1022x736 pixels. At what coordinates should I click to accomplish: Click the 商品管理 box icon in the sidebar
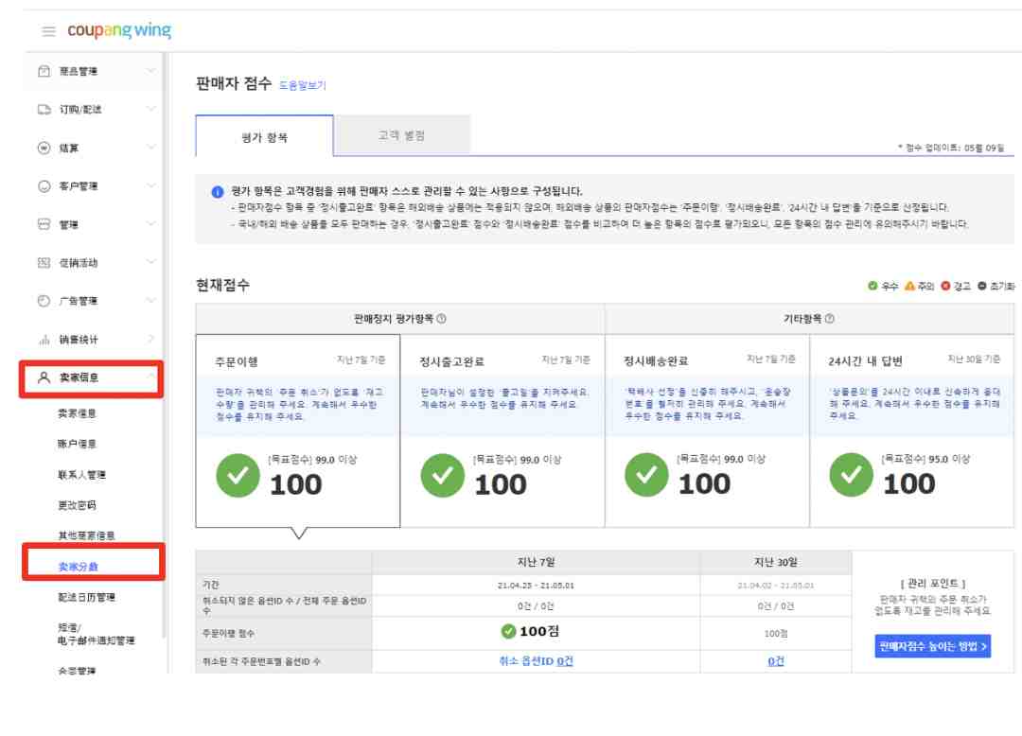(x=44, y=71)
